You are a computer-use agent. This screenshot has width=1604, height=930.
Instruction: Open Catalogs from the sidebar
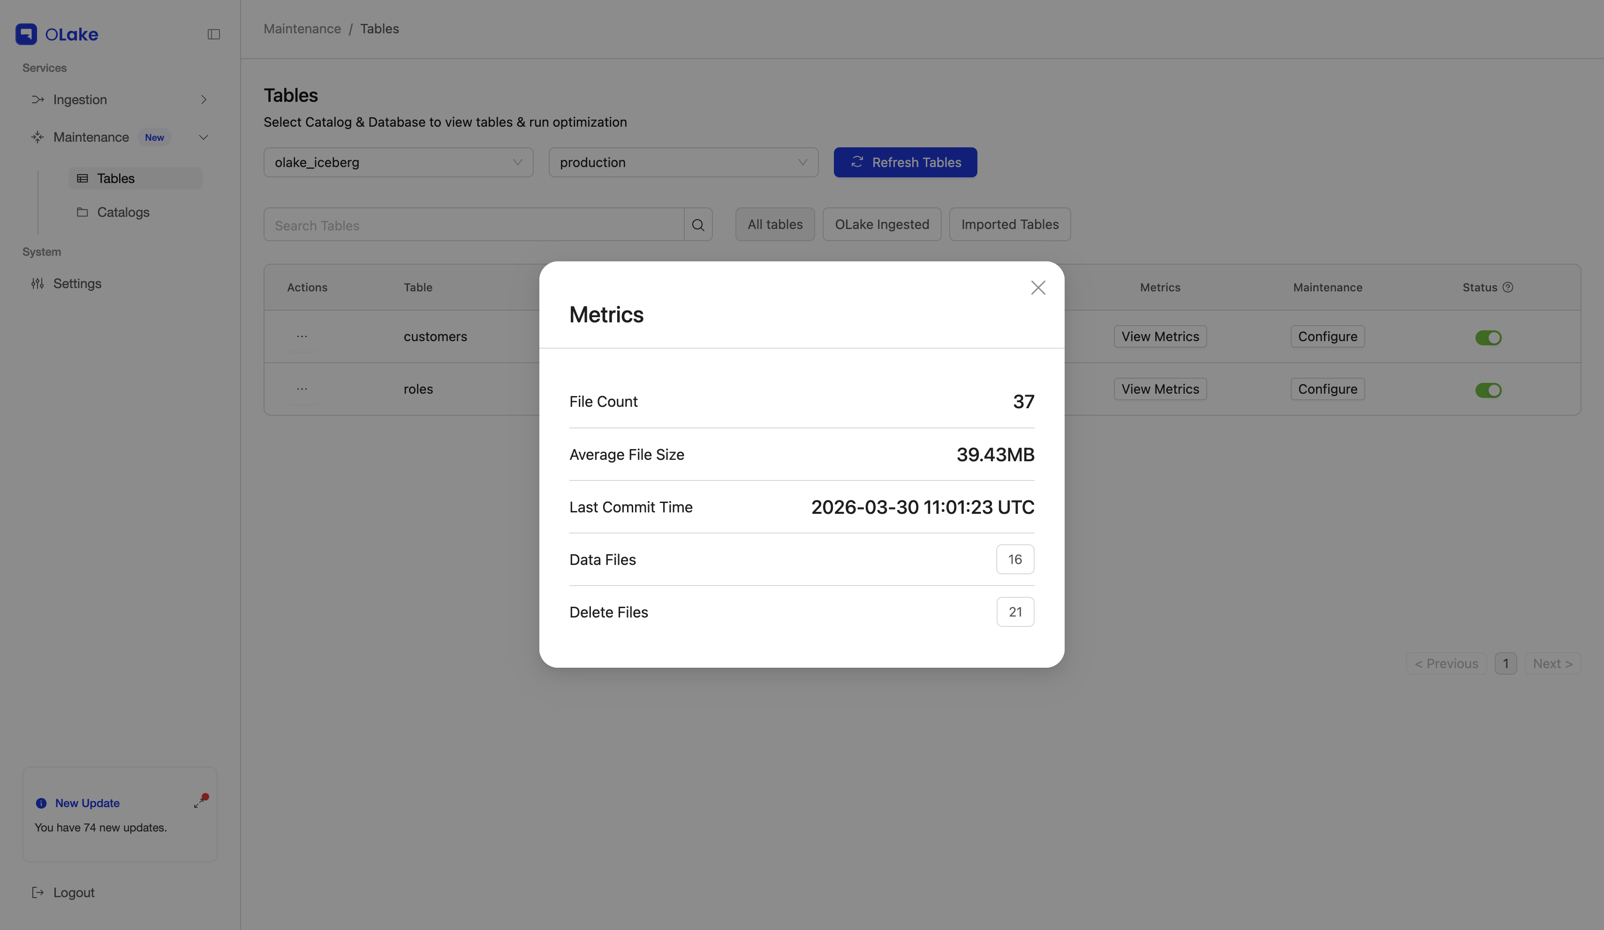(x=123, y=212)
